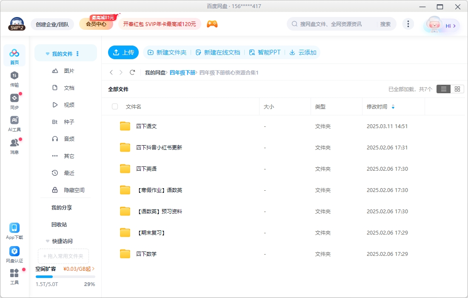Screen dimensions: 468x298
Task: Click the Hi assistant mascot avatar
Action: [x=434, y=24]
